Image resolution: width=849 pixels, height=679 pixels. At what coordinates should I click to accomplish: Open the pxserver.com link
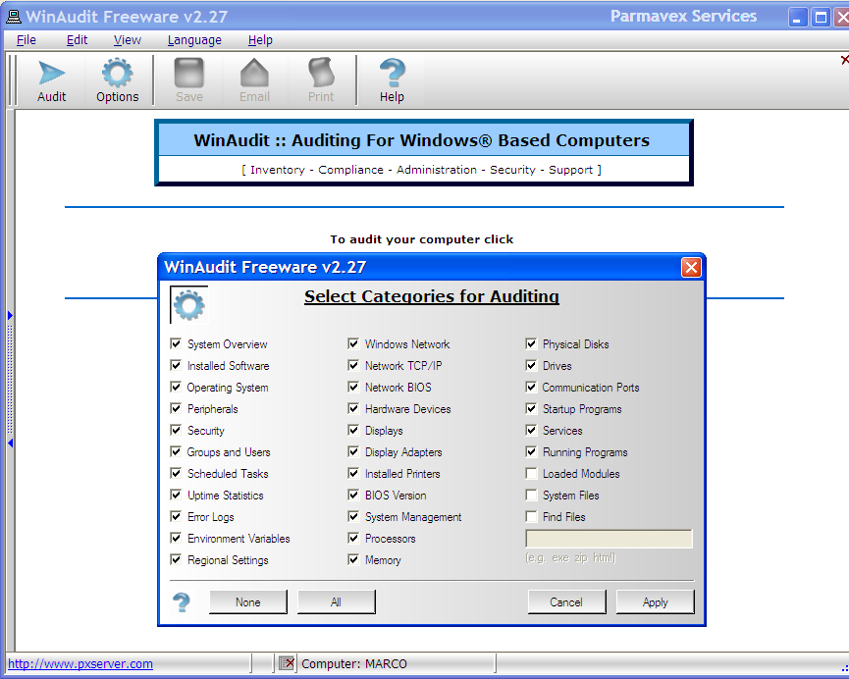(80, 663)
